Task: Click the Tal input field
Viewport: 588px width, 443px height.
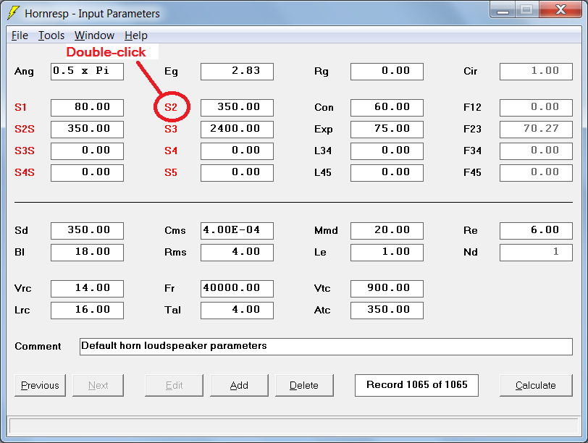Action: 237,311
